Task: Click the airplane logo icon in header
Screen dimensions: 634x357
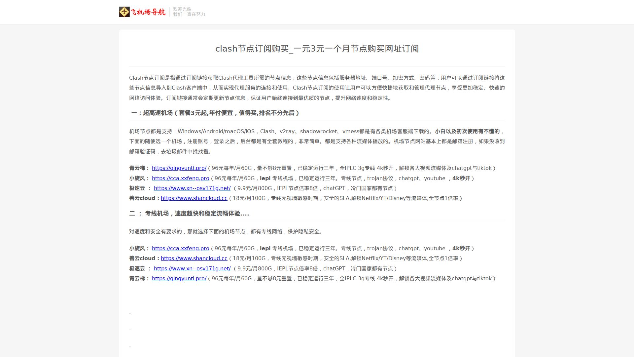Action: 124,12
